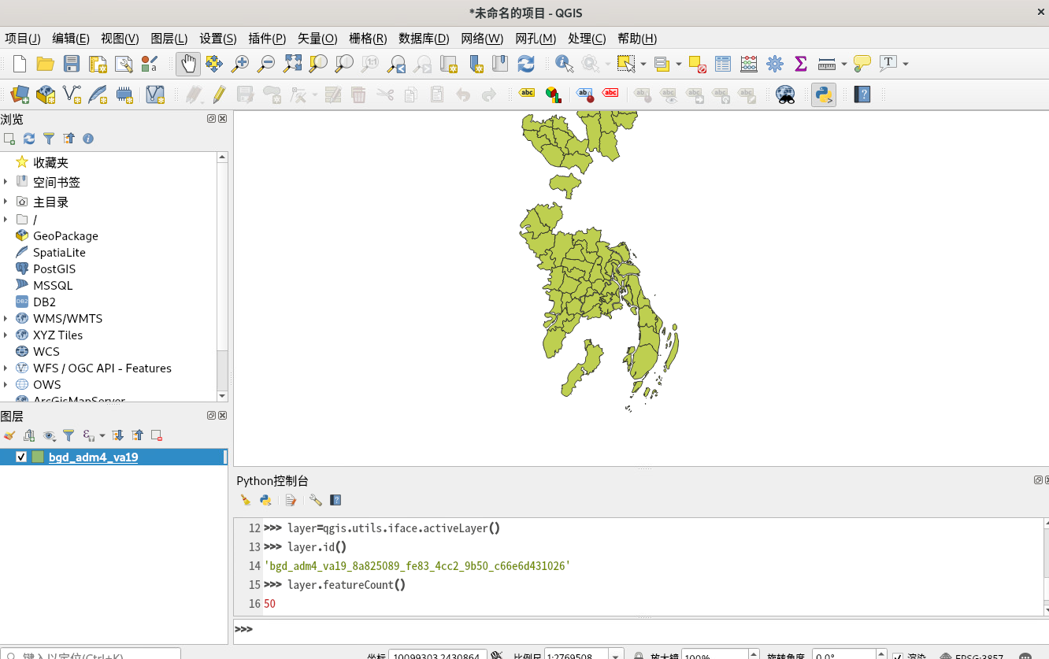Image resolution: width=1049 pixels, height=659 pixels.
Task: Create new Shapefile layer icon
Action: [x=72, y=95]
